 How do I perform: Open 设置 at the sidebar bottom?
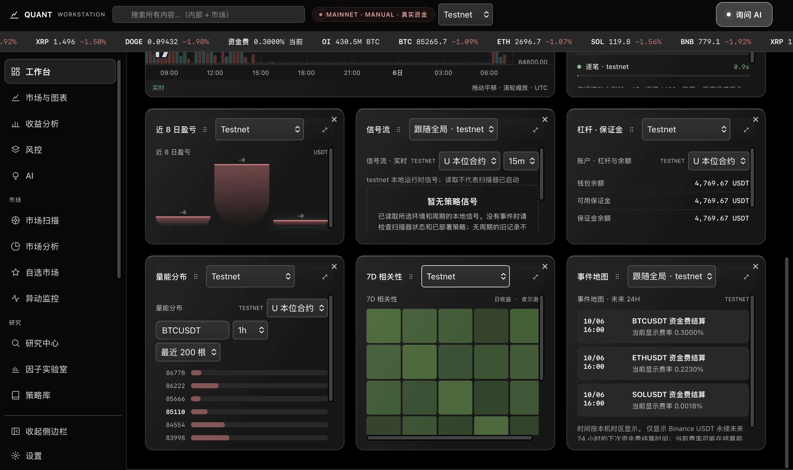(60, 455)
